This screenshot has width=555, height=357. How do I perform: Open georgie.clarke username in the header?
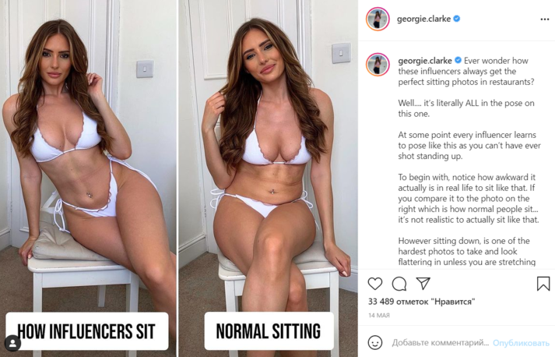pos(423,19)
